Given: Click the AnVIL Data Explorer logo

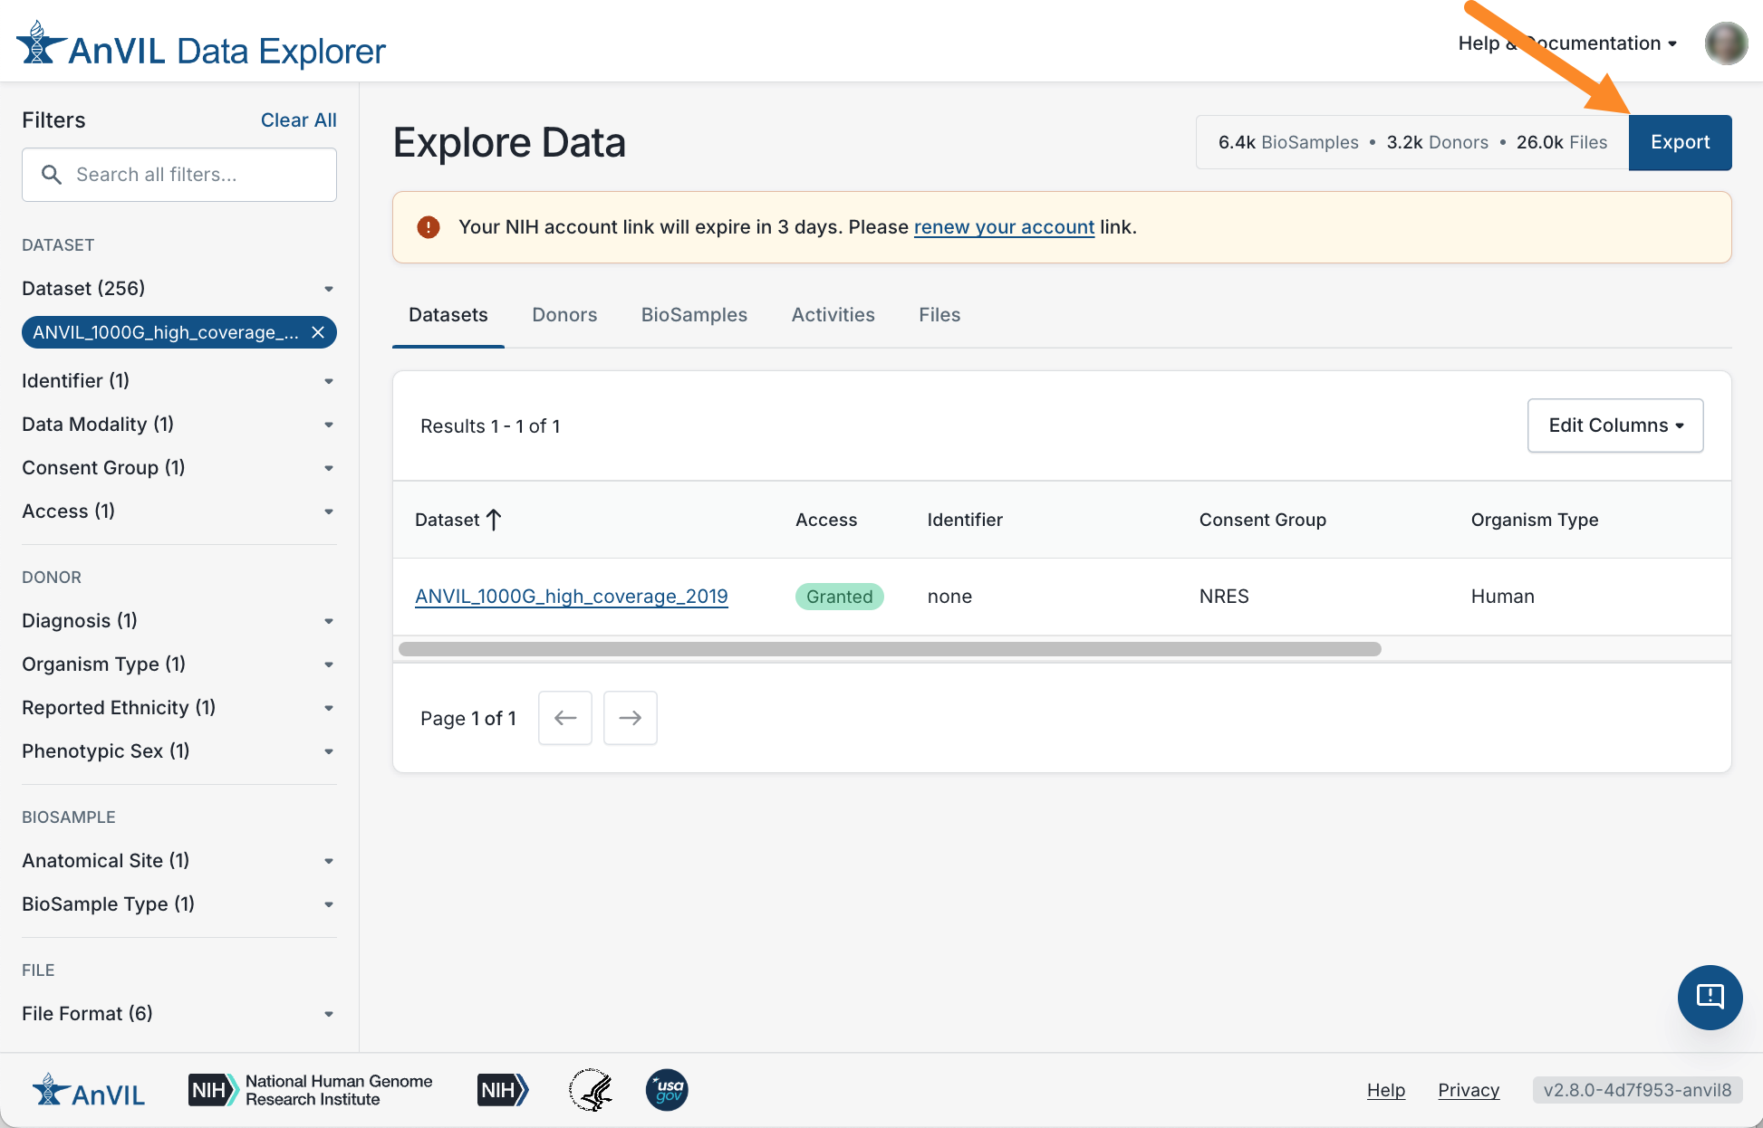Looking at the screenshot, I should 201,48.
